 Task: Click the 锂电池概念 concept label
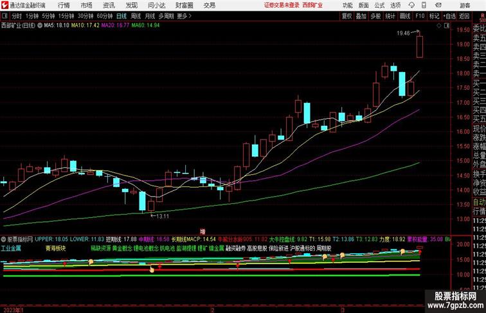146,248
